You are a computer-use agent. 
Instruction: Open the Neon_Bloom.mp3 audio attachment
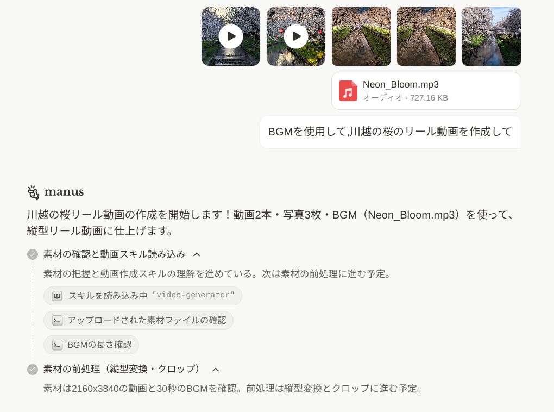[426, 91]
